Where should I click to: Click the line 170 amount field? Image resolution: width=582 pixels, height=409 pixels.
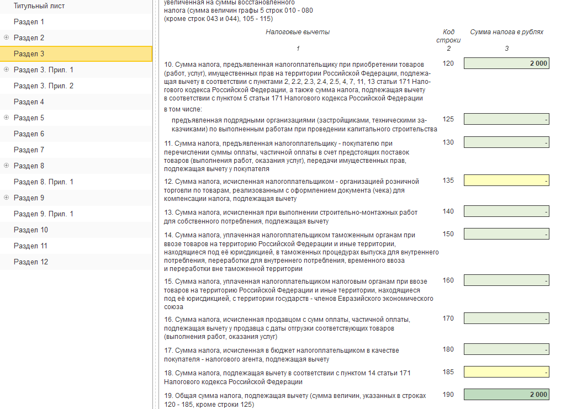[x=506, y=318]
